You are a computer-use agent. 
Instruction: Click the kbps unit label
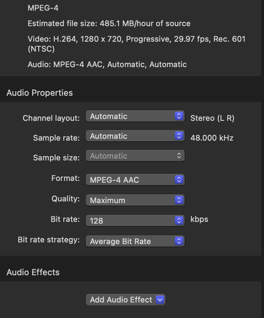[x=199, y=219]
